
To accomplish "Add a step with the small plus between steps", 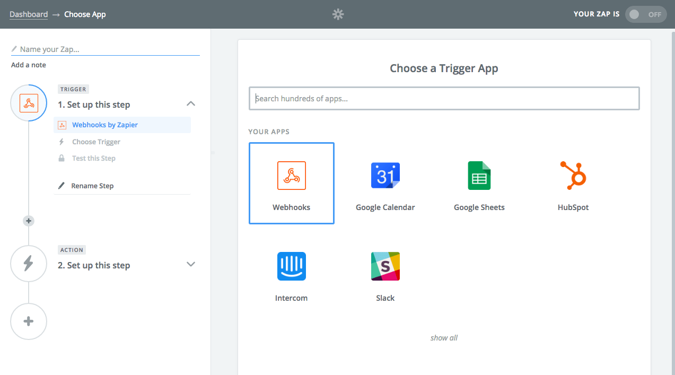I will (29, 221).
